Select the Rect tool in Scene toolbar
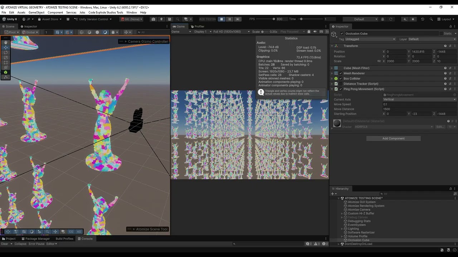Viewport: 458px width, 257px height. (5, 62)
